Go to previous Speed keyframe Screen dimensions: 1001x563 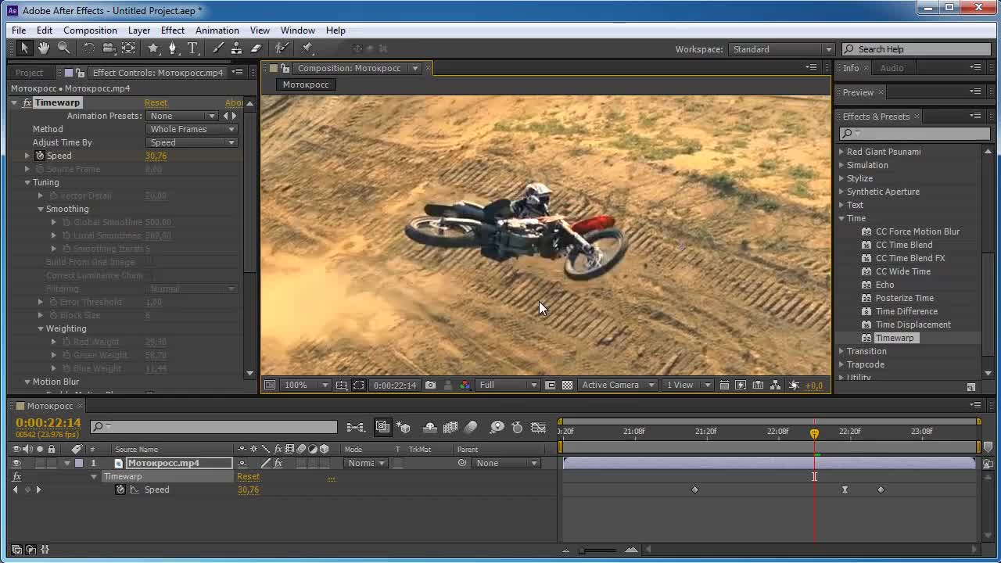[x=15, y=489]
